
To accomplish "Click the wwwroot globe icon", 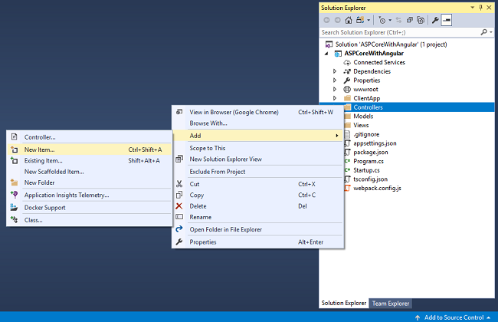I will pyautogui.click(x=347, y=90).
